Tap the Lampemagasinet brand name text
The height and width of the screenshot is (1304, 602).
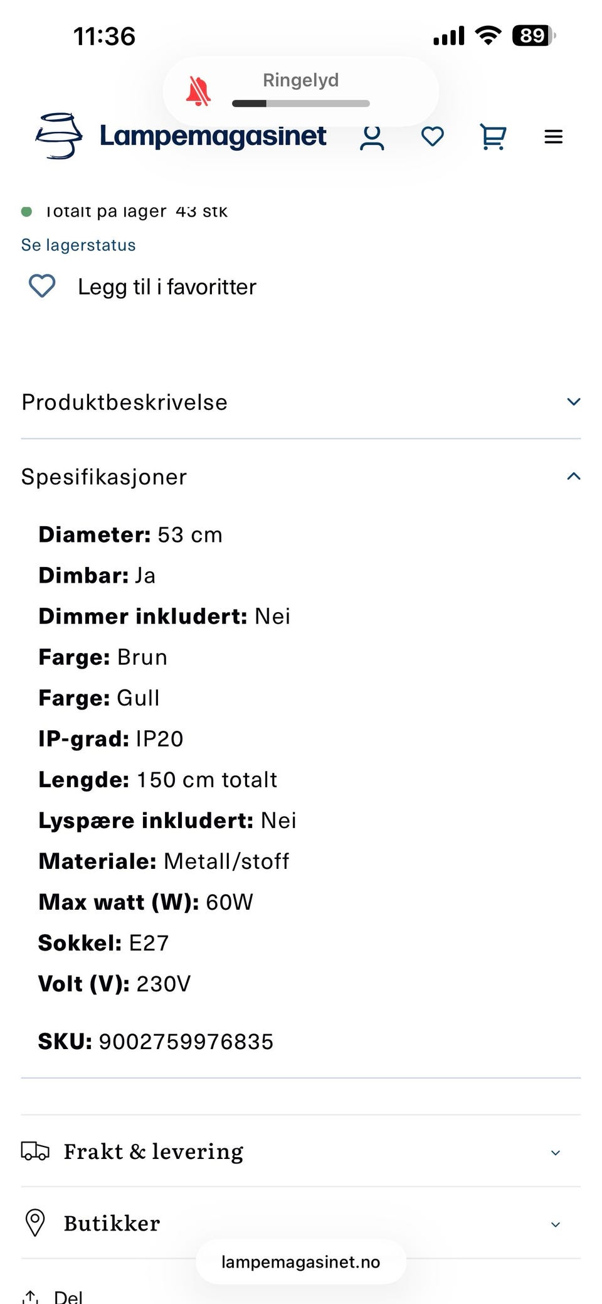pos(213,136)
